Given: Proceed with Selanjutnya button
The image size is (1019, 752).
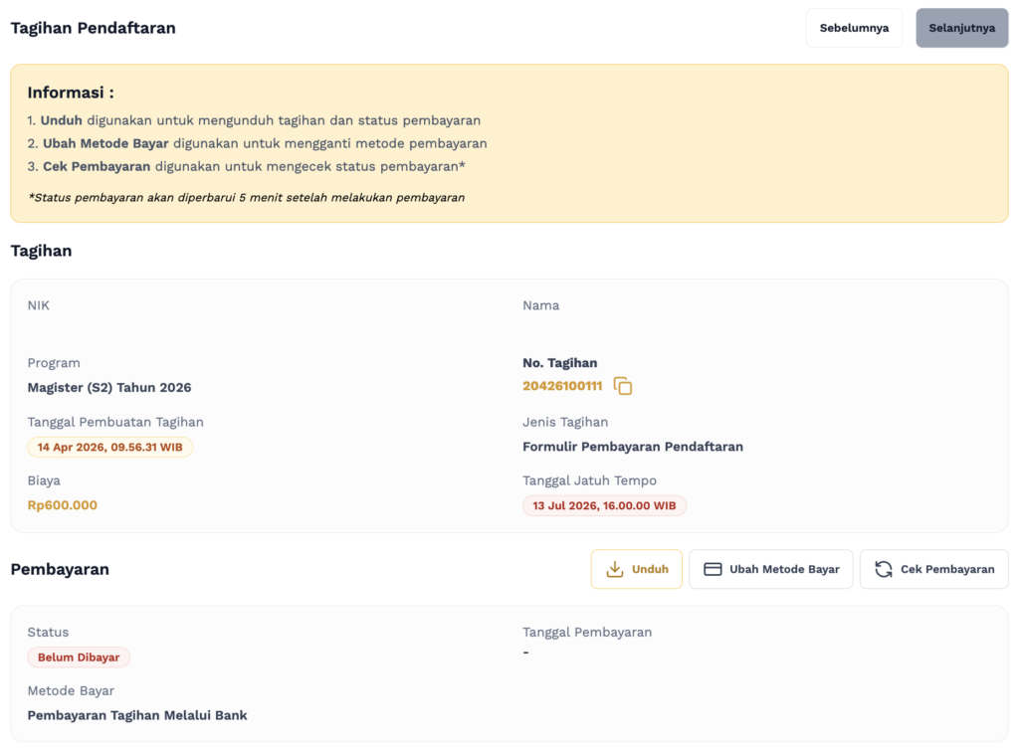Looking at the screenshot, I should coord(961,28).
